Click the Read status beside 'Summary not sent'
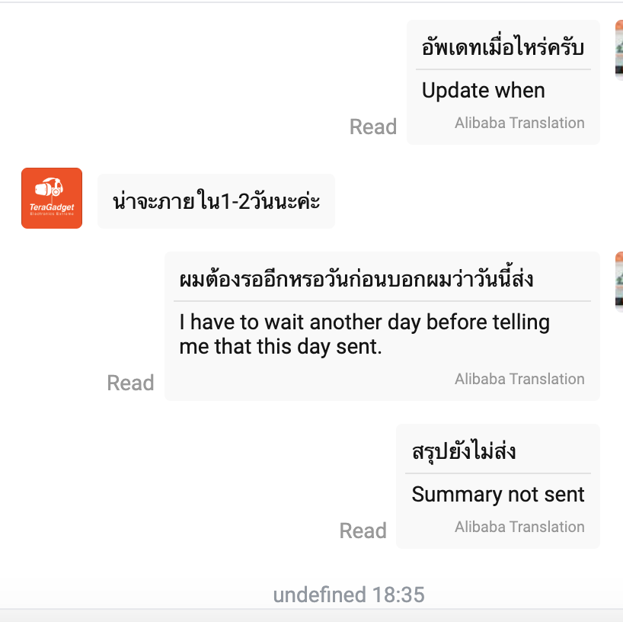 coord(363,531)
